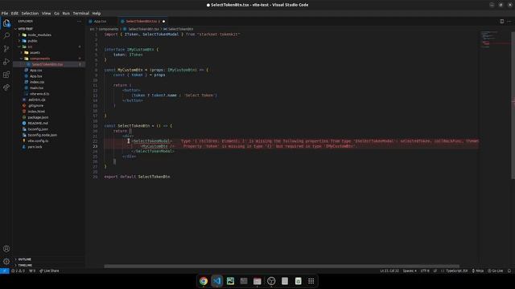Open the image viewer dock icon
Image resolution: width=515 pixels, height=289 pixels.
tap(230, 281)
